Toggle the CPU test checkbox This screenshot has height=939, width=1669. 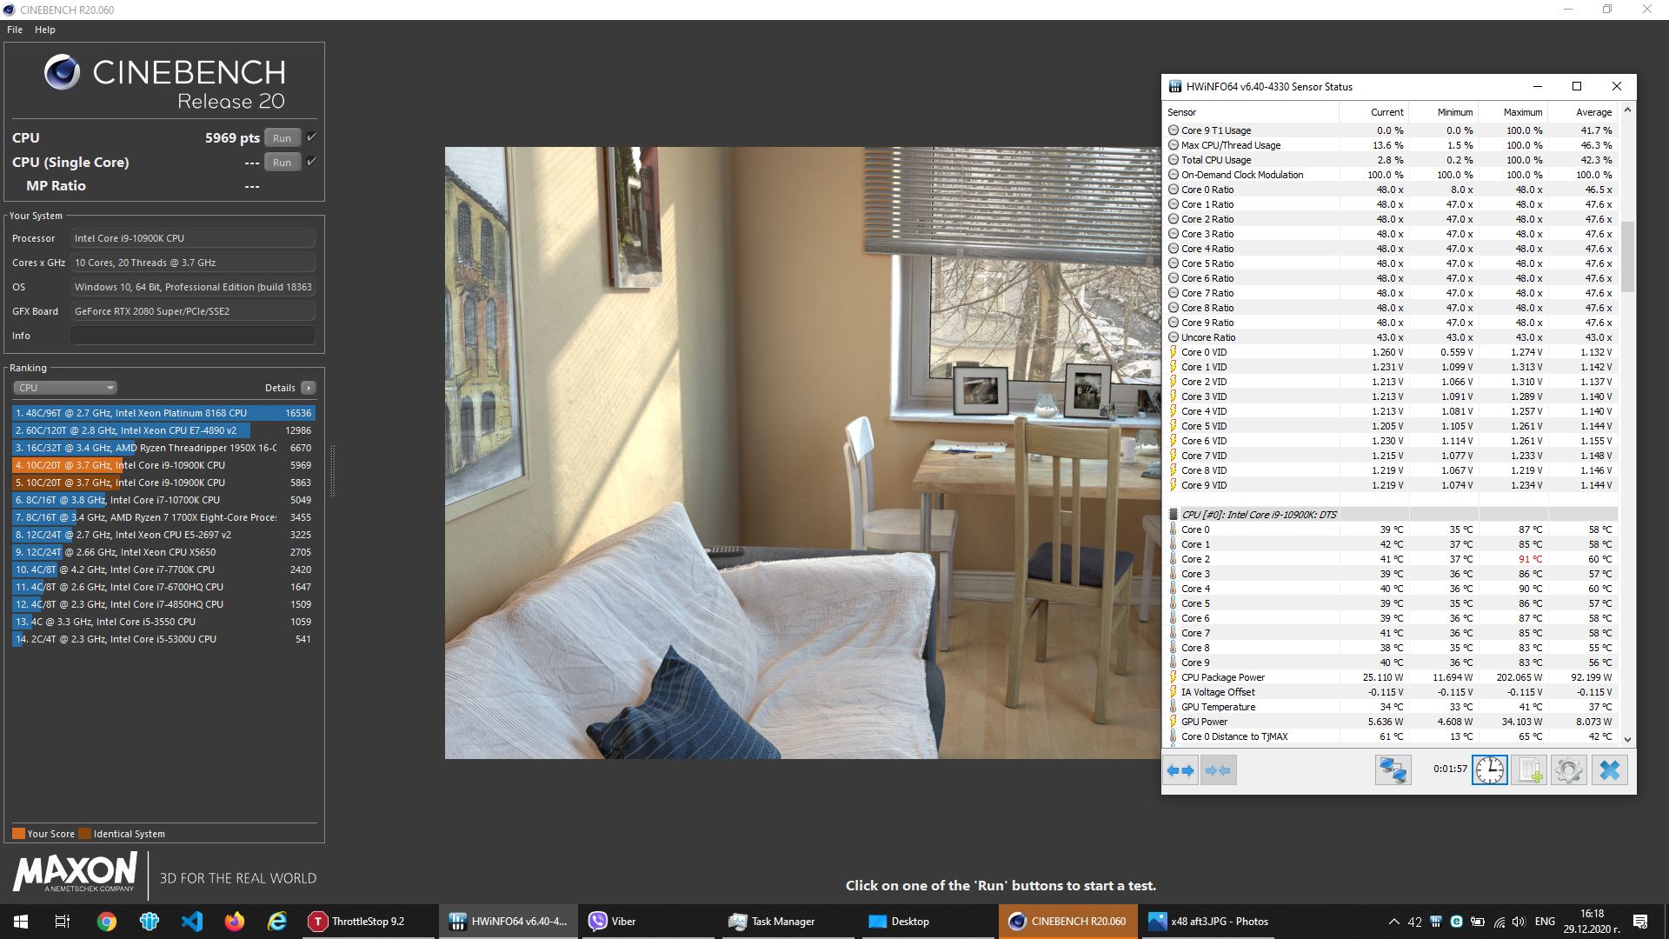coord(312,137)
